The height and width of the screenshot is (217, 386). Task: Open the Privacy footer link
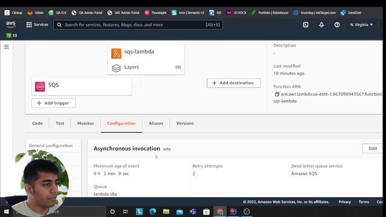(x=344, y=202)
